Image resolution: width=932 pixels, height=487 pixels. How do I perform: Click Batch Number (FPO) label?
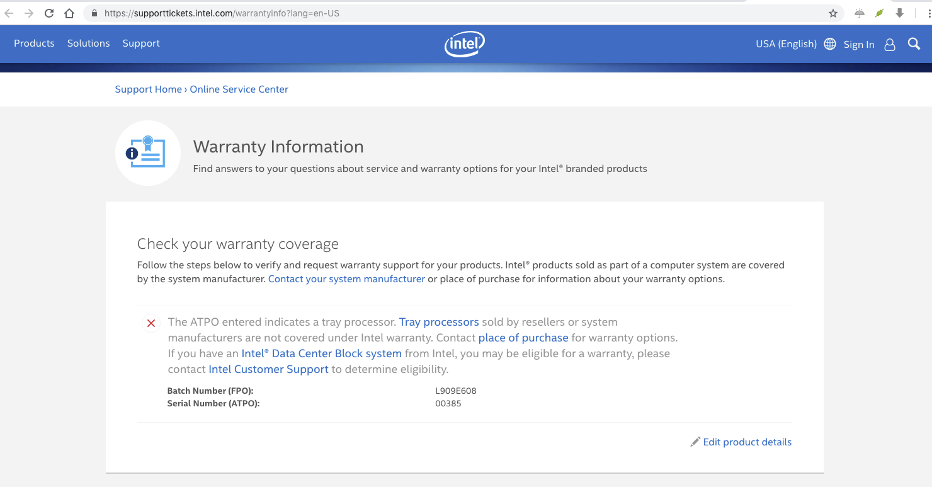tap(210, 391)
